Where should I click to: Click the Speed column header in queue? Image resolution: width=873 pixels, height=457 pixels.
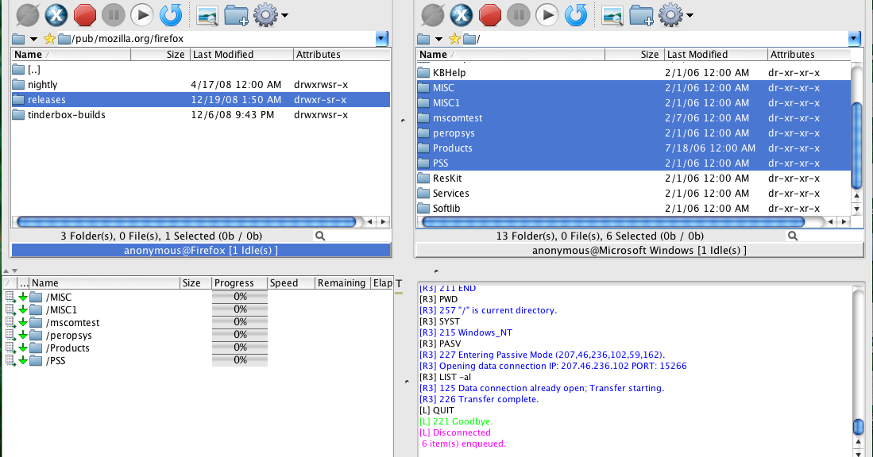point(291,283)
